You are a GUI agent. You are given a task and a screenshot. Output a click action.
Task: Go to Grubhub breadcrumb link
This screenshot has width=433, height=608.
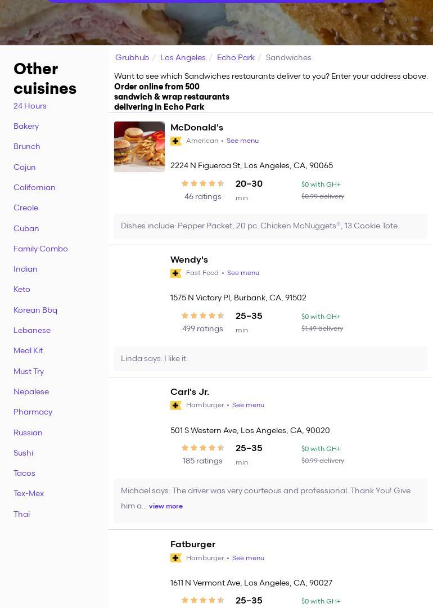132,57
